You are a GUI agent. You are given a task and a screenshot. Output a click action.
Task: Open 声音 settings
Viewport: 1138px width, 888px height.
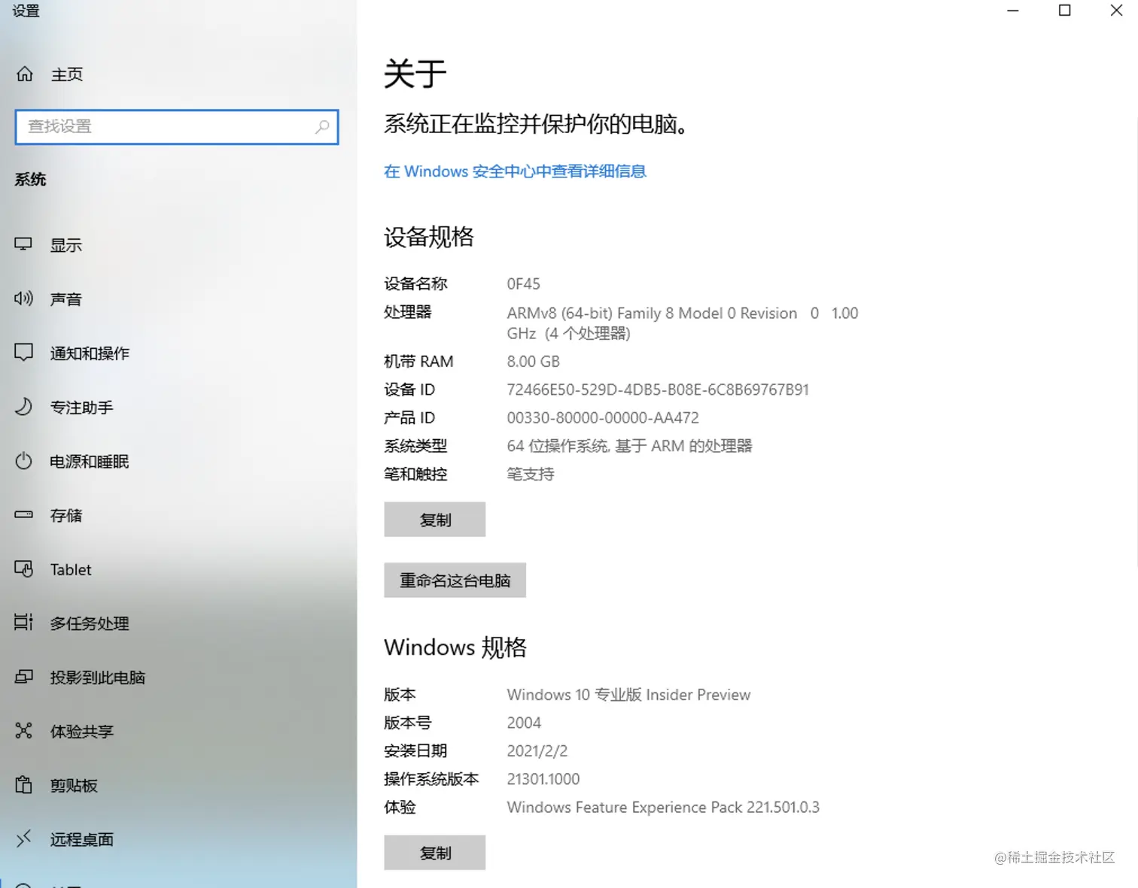66,299
